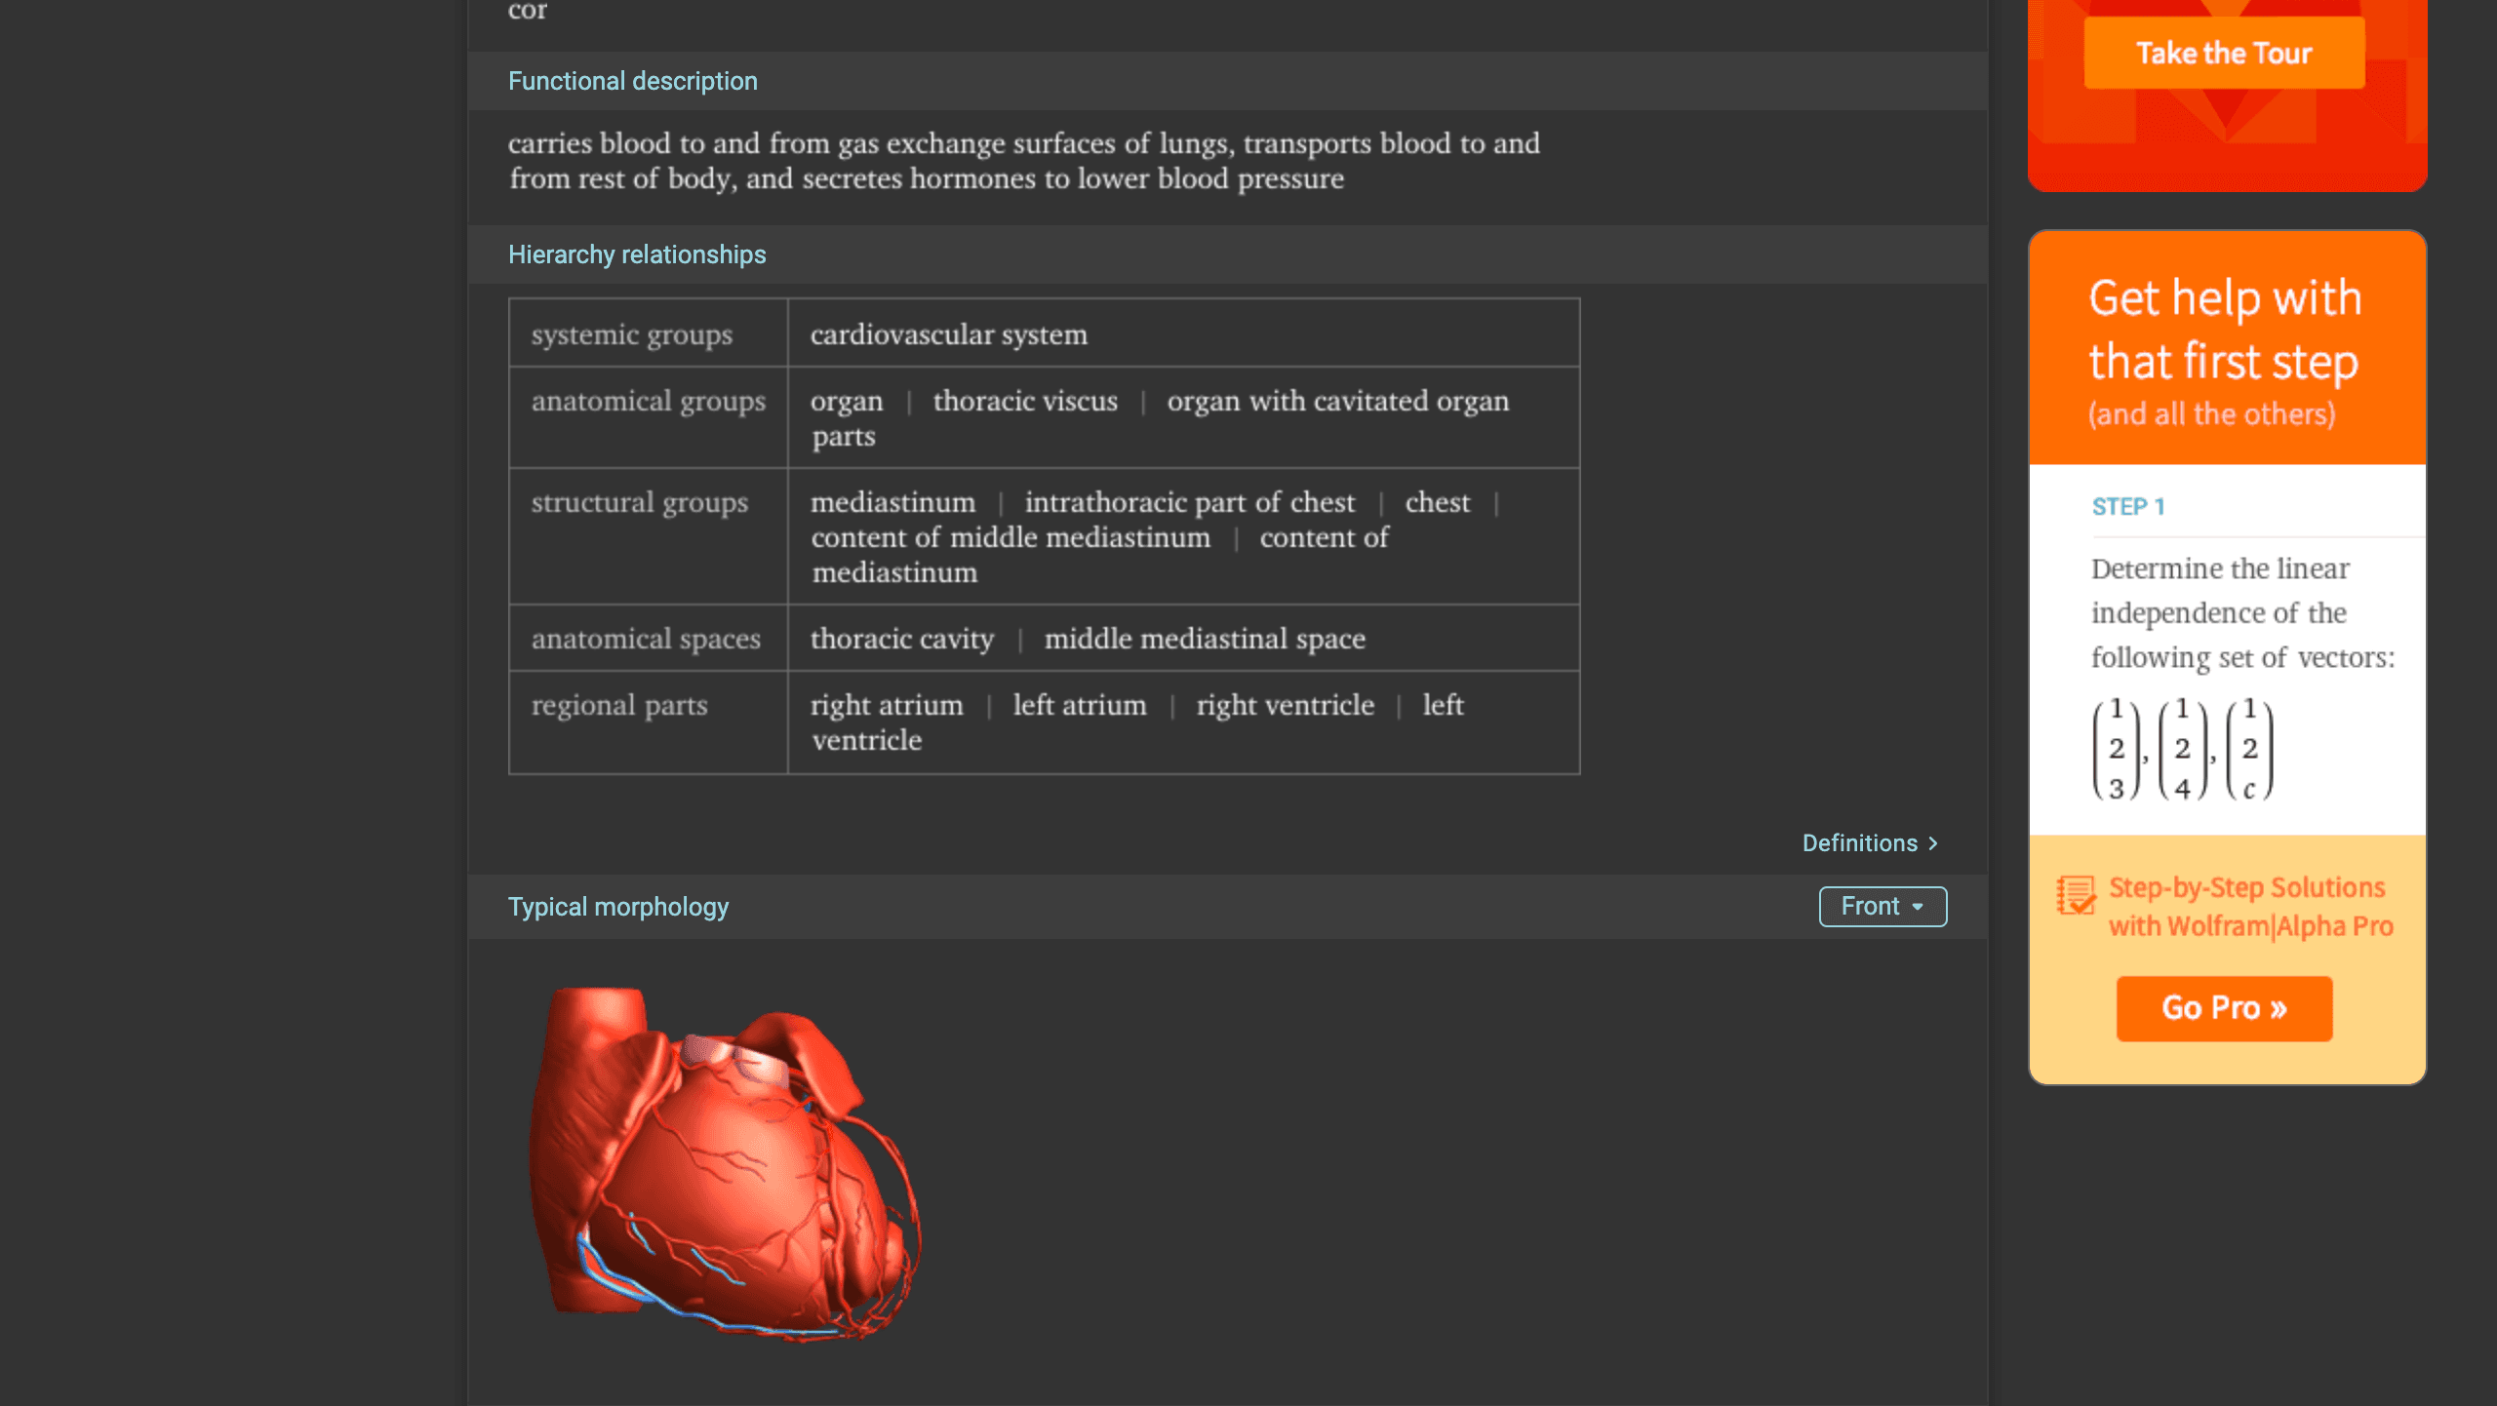This screenshot has height=1406, width=2497.
Task: Click the STEP 1 label
Action: pos(2127,506)
